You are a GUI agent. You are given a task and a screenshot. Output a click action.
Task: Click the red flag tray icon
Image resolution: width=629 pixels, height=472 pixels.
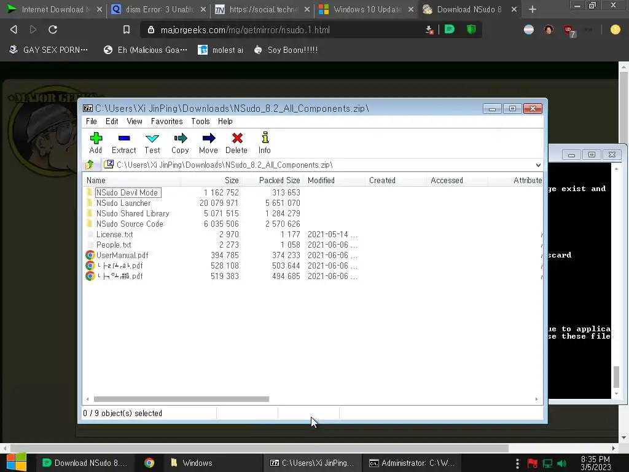coord(533,463)
